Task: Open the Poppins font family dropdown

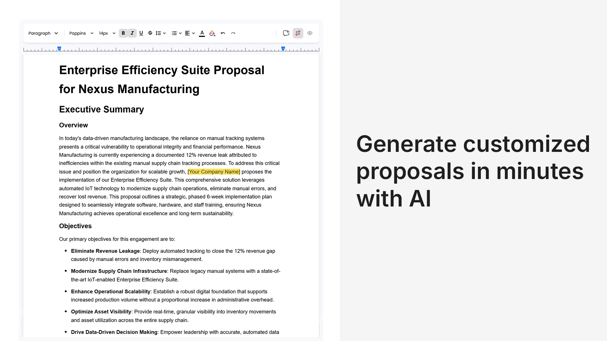Action: [x=81, y=33]
